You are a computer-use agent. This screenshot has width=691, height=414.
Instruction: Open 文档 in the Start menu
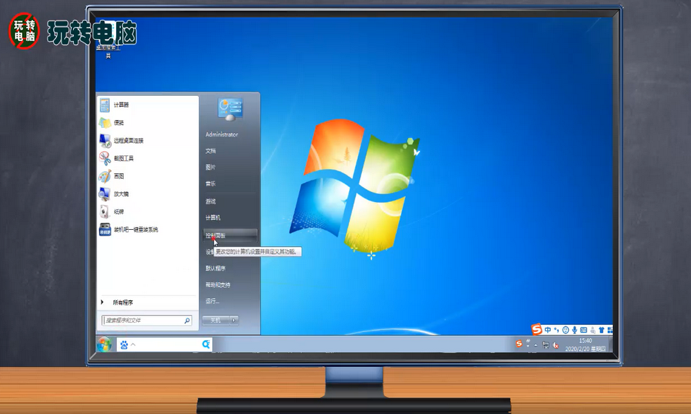[211, 151]
